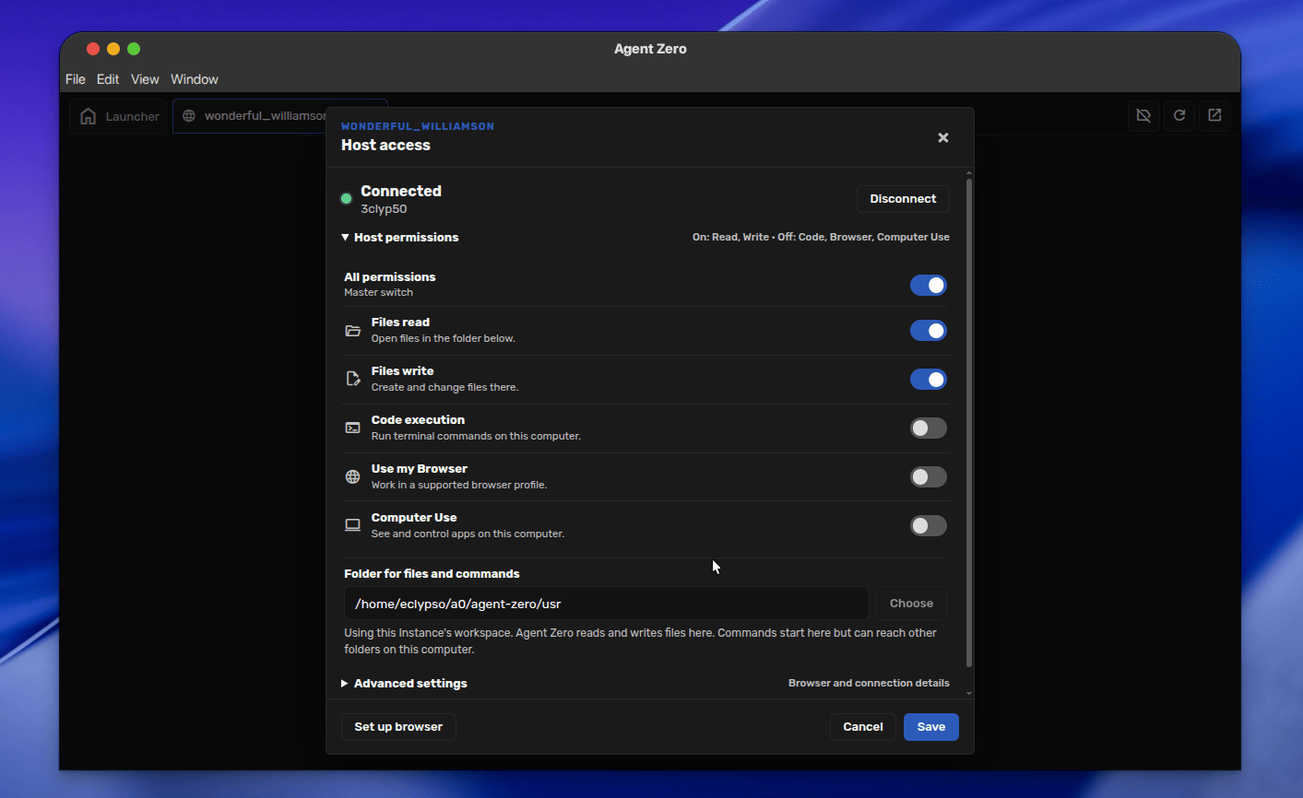The width and height of the screenshot is (1303, 798).
Task: Click the 3clyp50 connection ID text
Action: click(x=384, y=209)
